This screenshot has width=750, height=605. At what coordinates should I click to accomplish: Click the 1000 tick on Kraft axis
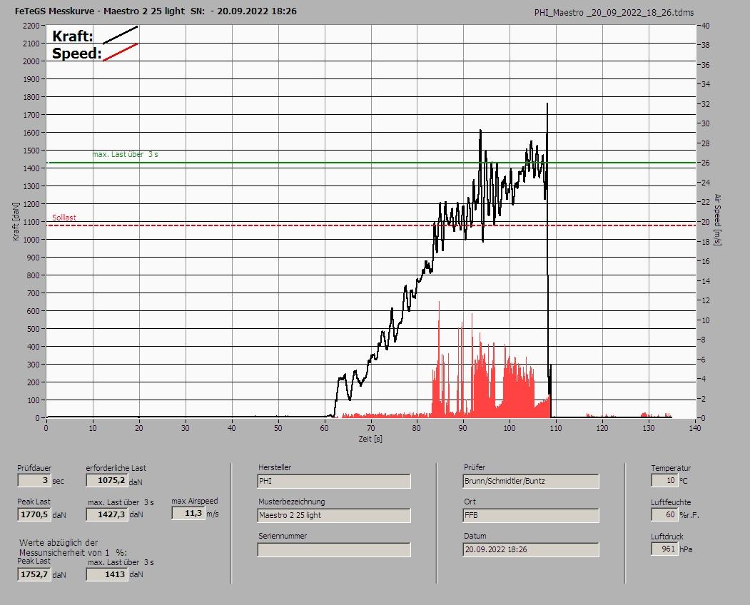[31, 240]
